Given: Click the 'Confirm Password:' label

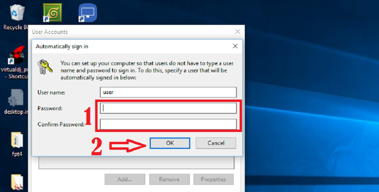Looking at the screenshot, I should coord(61,124).
